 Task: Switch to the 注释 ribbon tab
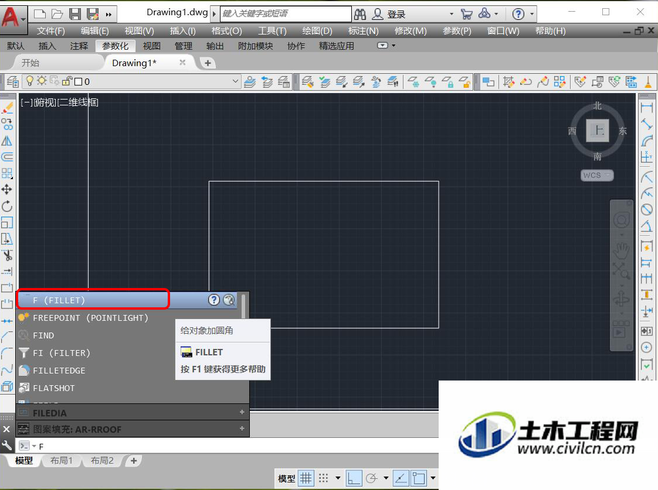[79, 46]
